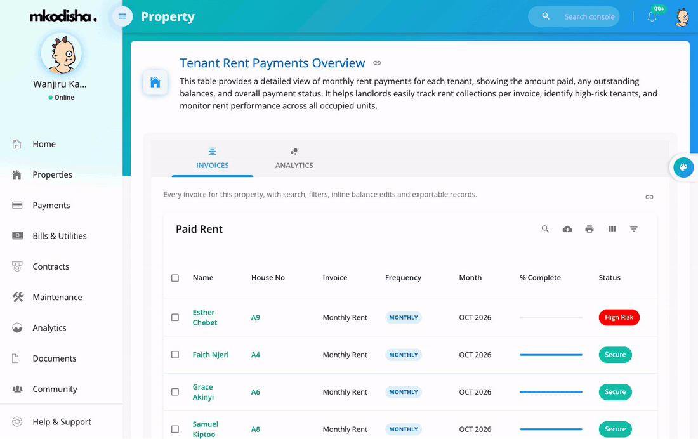Click the blue house property icon

[155, 82]
